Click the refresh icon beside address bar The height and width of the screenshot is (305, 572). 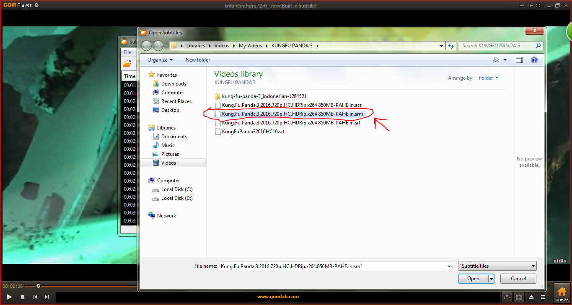pos(451,46)
